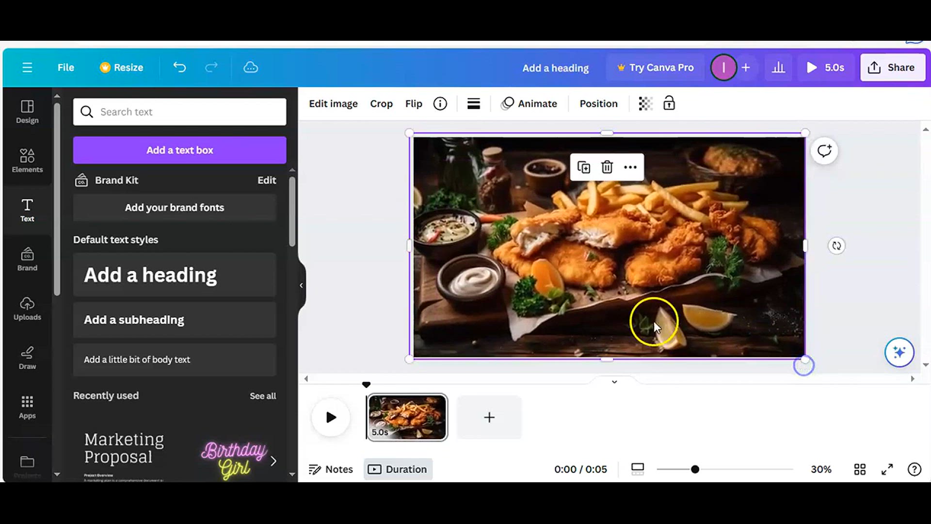Enter fullscreen with the expand arrows icon
Image resolution: width=931 pixels, height=524 pixels.
click(887, 470)
